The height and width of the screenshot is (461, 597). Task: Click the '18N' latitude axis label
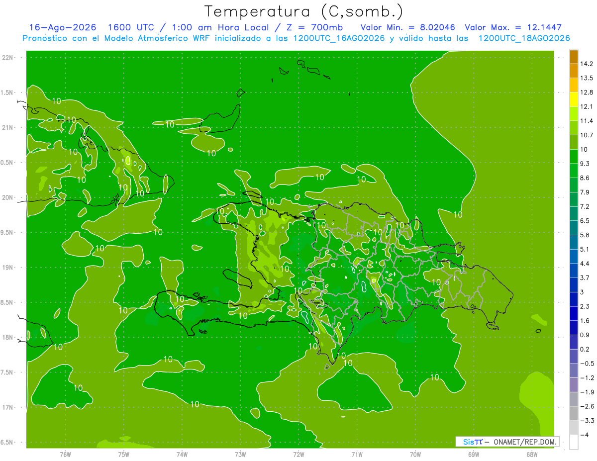pos(7,337)
